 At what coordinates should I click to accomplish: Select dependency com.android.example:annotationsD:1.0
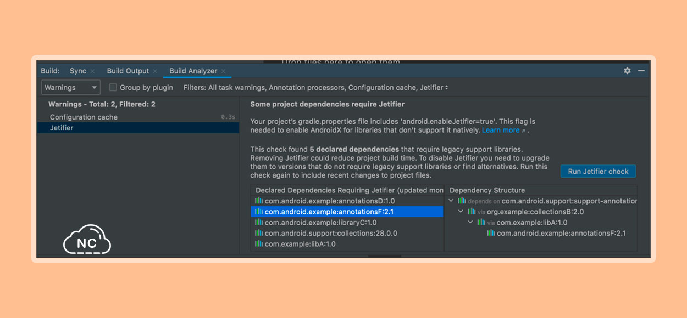(x=347, y=201)
